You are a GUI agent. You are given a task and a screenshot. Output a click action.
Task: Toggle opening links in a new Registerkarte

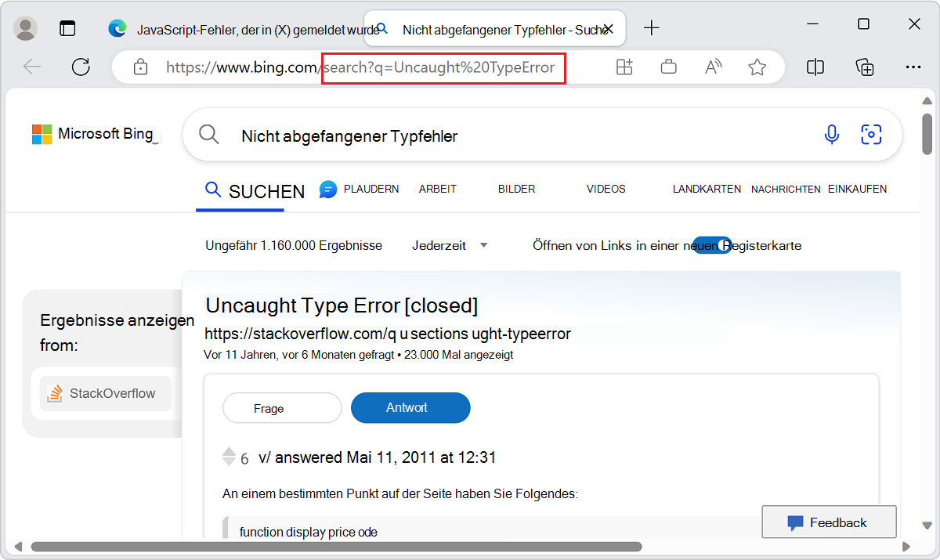tap(711, 245)
